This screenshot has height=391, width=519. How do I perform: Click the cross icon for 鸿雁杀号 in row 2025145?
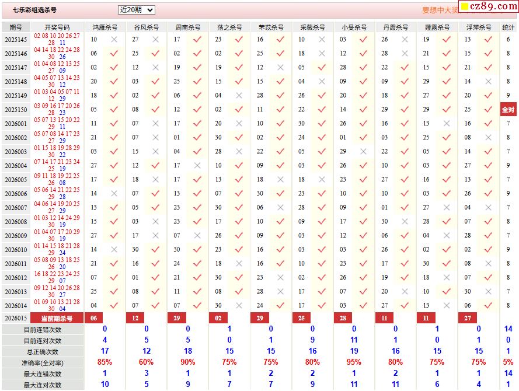click(114, 40)
